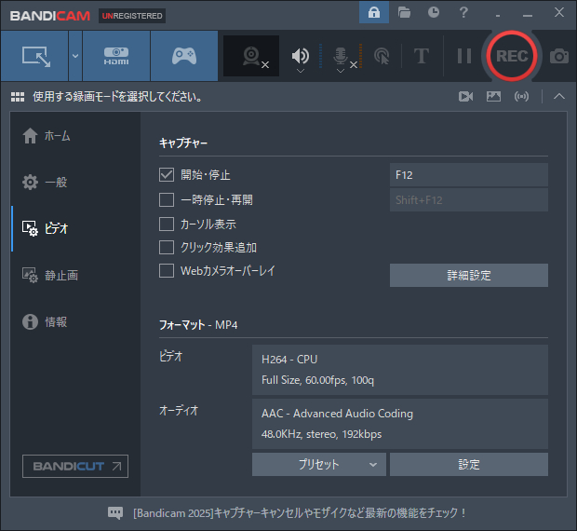The height and width of the screenshot is (531, 577).
Task: Open the BANDICUT link button
Action: (x=75, y=466)
